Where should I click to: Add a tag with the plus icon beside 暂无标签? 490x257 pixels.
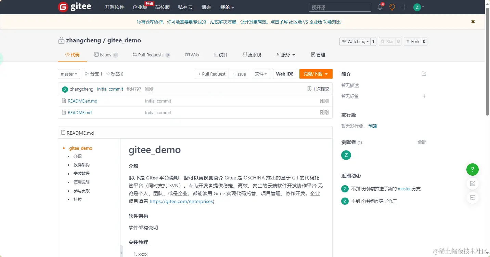[424, 96]
